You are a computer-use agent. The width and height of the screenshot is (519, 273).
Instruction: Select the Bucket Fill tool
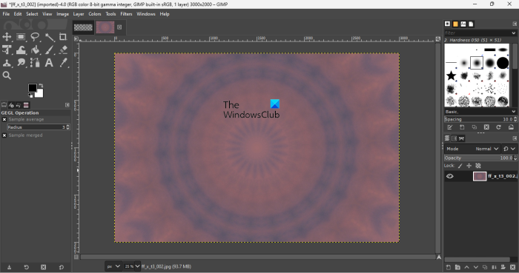coord(36,50)
